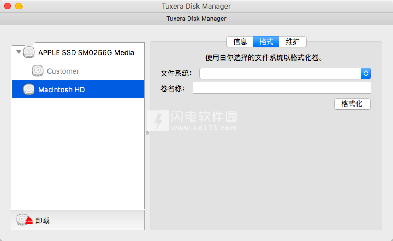Click the 文件系统 combo box field
Viewport: 393px width, 241px height.
285,73
